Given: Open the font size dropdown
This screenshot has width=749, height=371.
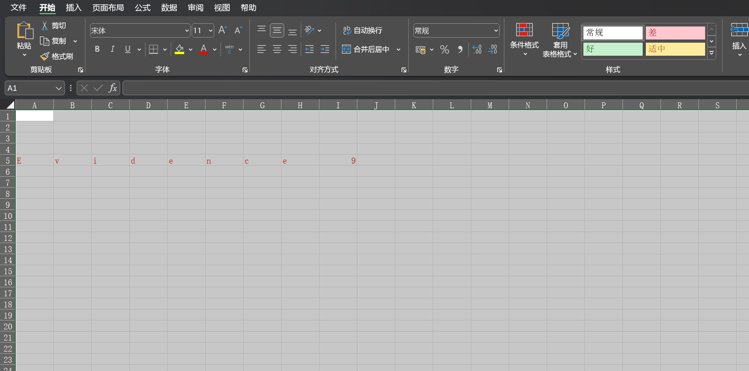Looking at the screenshot, I should pos(211,31).
